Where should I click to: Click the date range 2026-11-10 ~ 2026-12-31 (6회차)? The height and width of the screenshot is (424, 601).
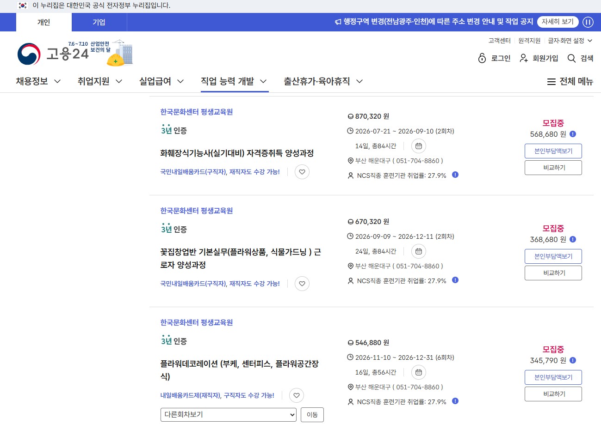point(405,357)
